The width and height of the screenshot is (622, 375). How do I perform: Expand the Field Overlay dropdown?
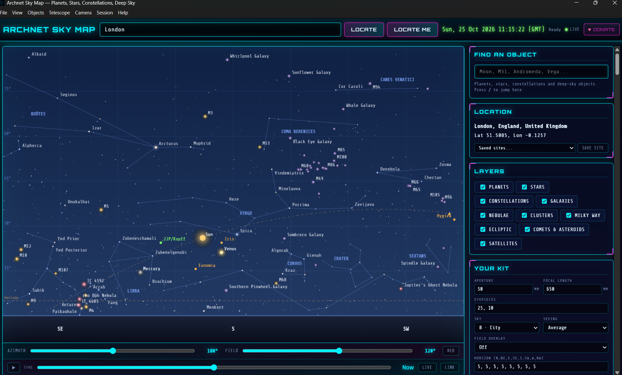541,347
